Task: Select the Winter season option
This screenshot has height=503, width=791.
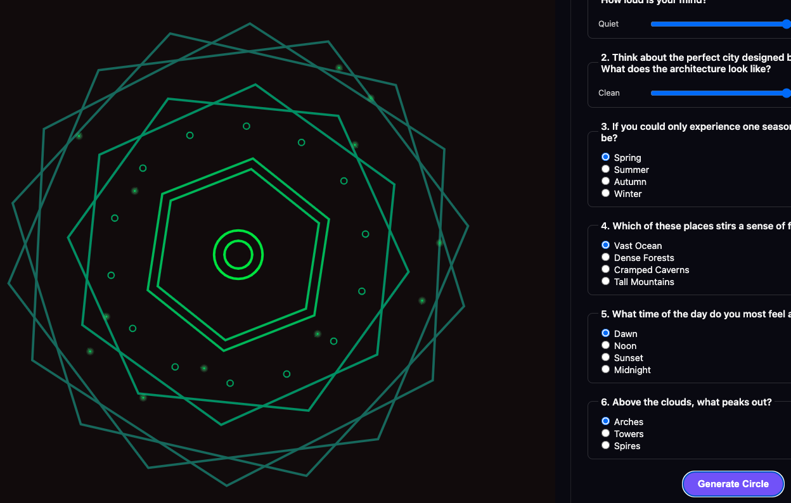Action: point(606,193)
